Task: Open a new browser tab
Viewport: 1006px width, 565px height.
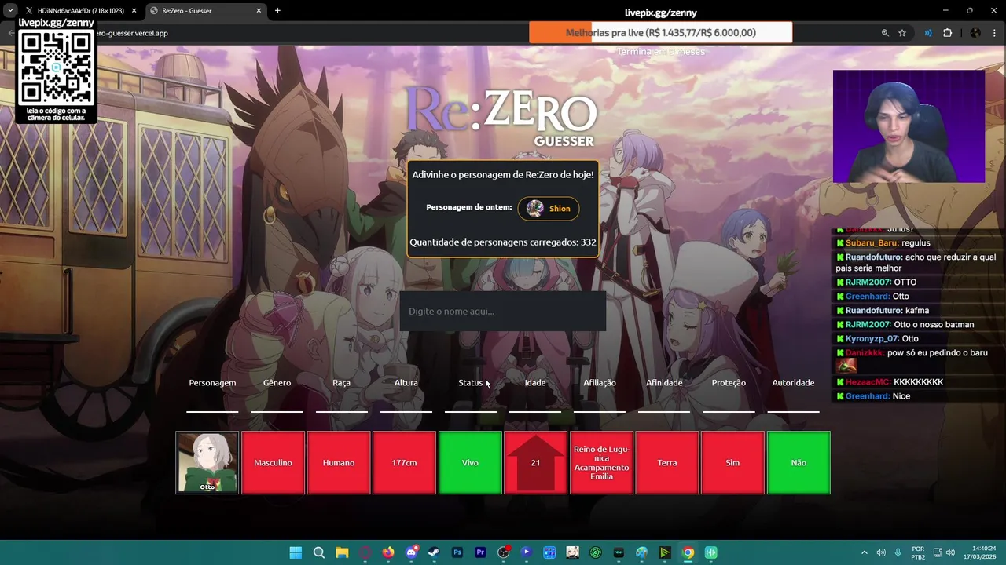Action: 277,11
